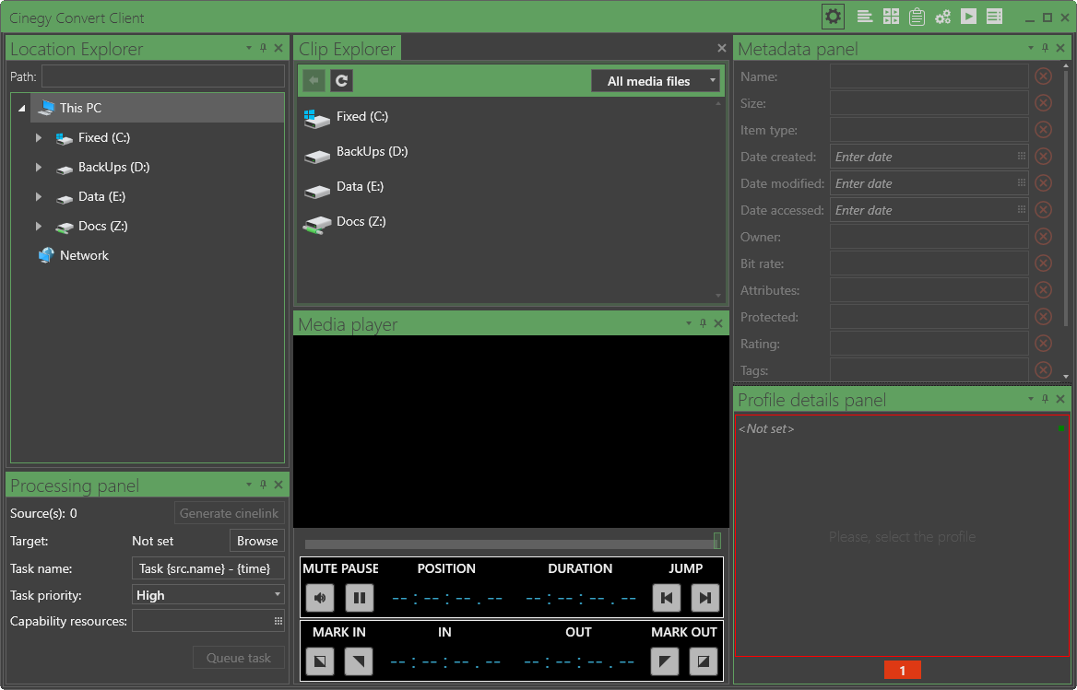This screenshot has width=1077, height=690.
Task: Click the multiple gears icon in the title bar
Action: [x=942, y=17]
